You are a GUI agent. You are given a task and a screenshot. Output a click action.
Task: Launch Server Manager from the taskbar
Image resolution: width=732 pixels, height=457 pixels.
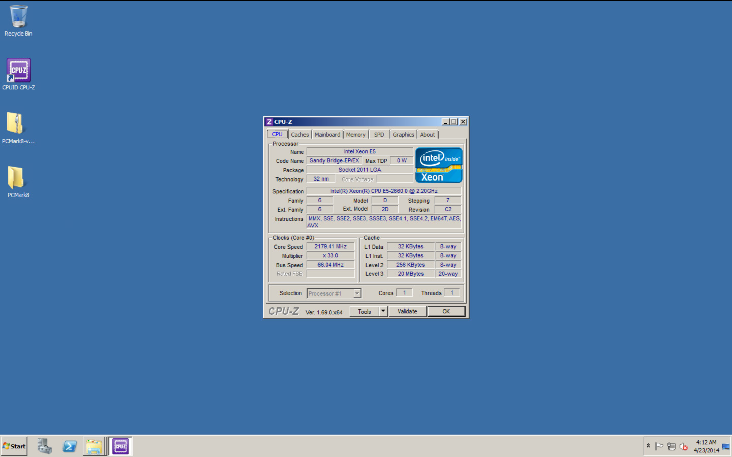45,446
